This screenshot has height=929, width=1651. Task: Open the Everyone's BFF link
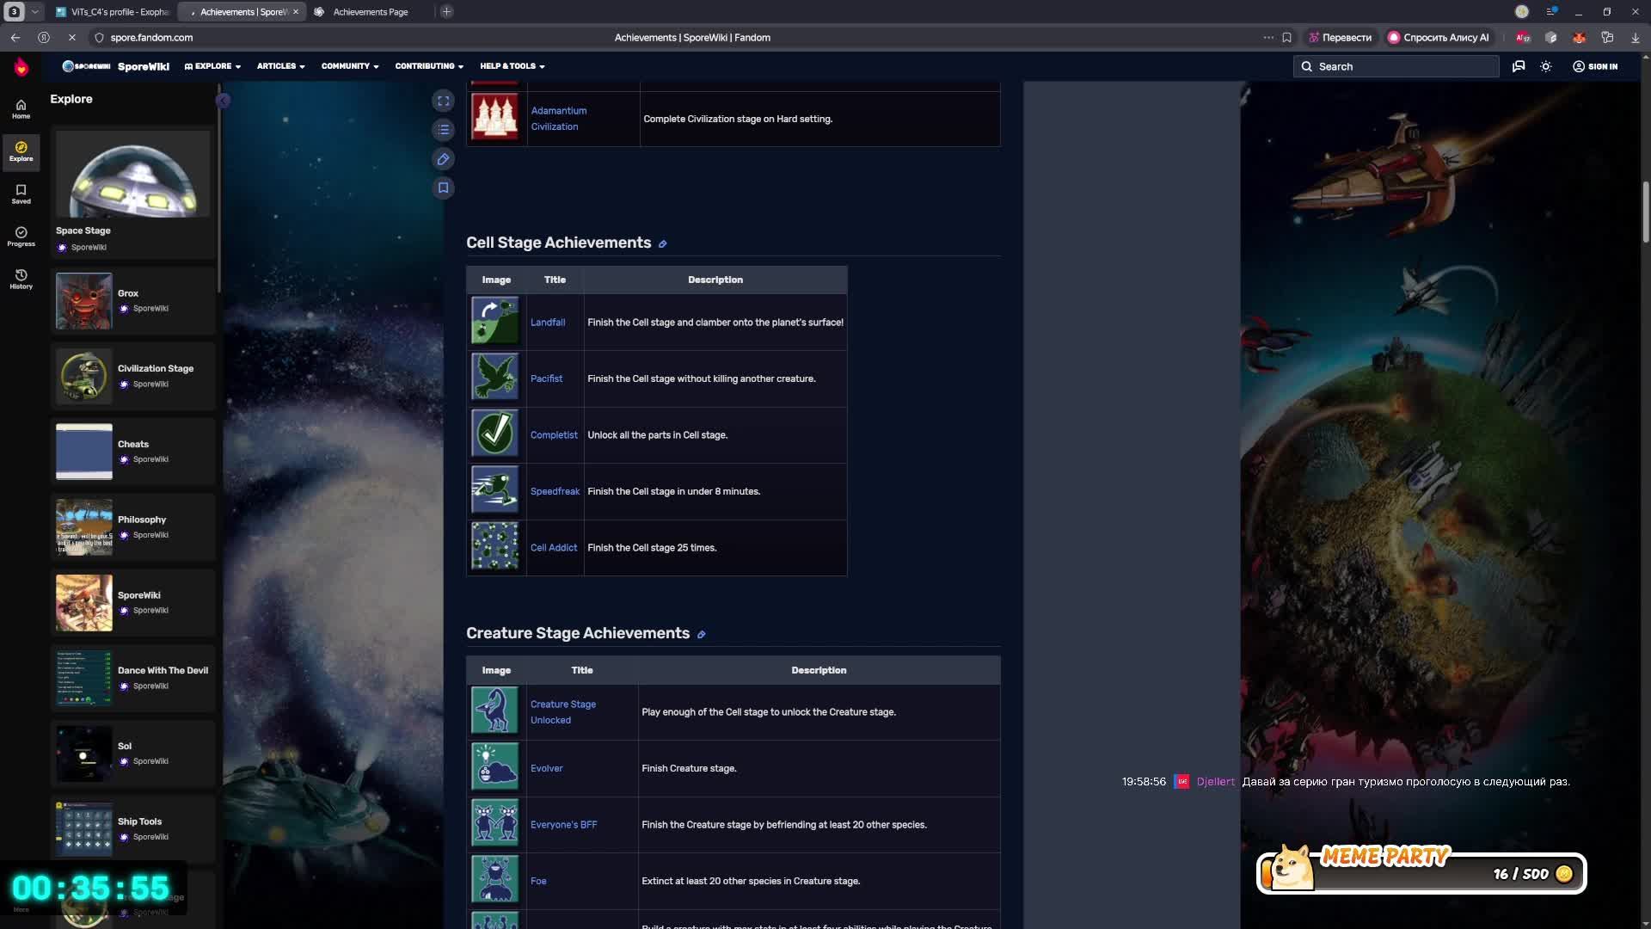pos(563,825)
